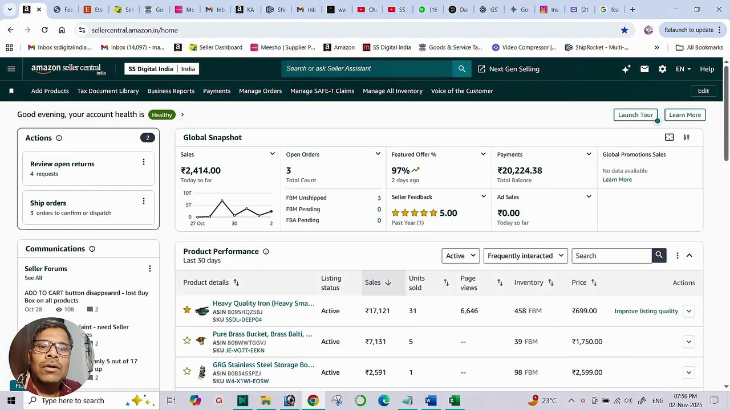Viewport: 730px width, 410px height.
Task: Open Word from the Windows taskbar
Action: tap(431, 401)
